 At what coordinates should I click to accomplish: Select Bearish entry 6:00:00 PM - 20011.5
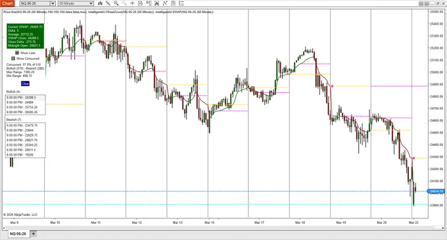click(x=26, y=150)
